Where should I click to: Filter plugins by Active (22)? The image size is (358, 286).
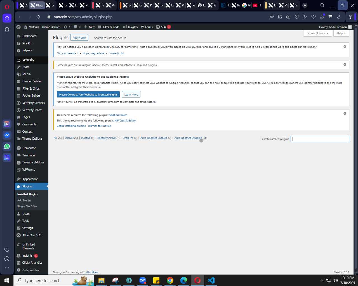tap(71, 138)
